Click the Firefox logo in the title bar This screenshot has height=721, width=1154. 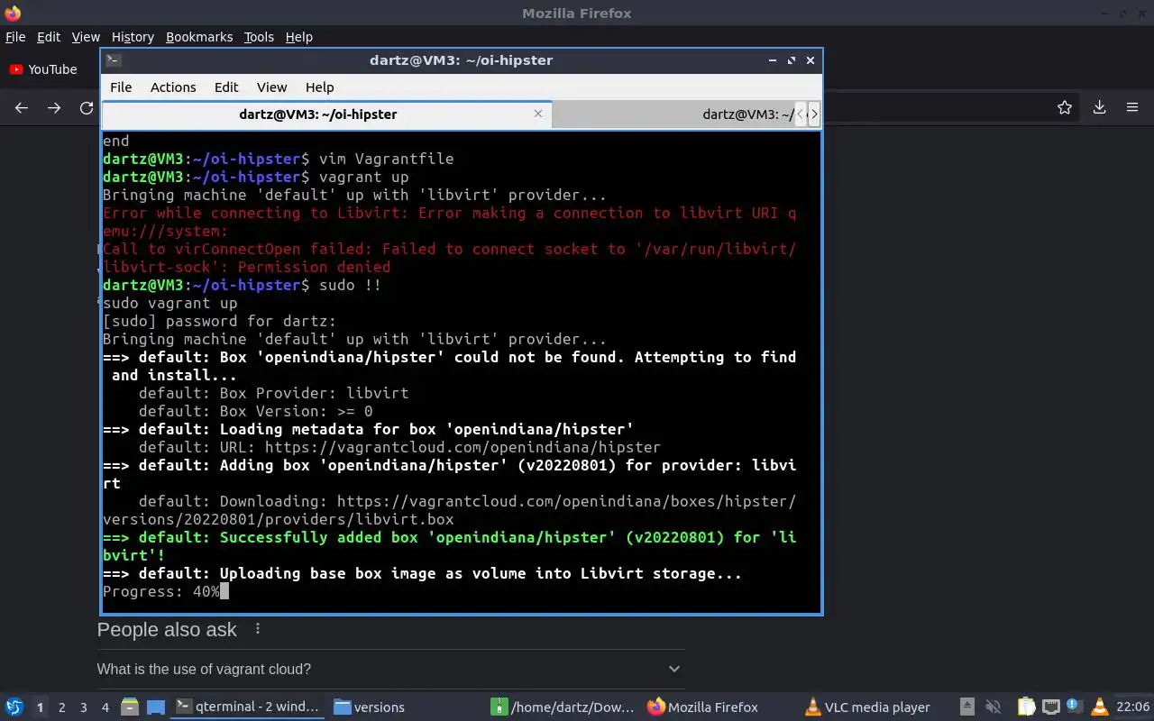(x=13, y=14)
